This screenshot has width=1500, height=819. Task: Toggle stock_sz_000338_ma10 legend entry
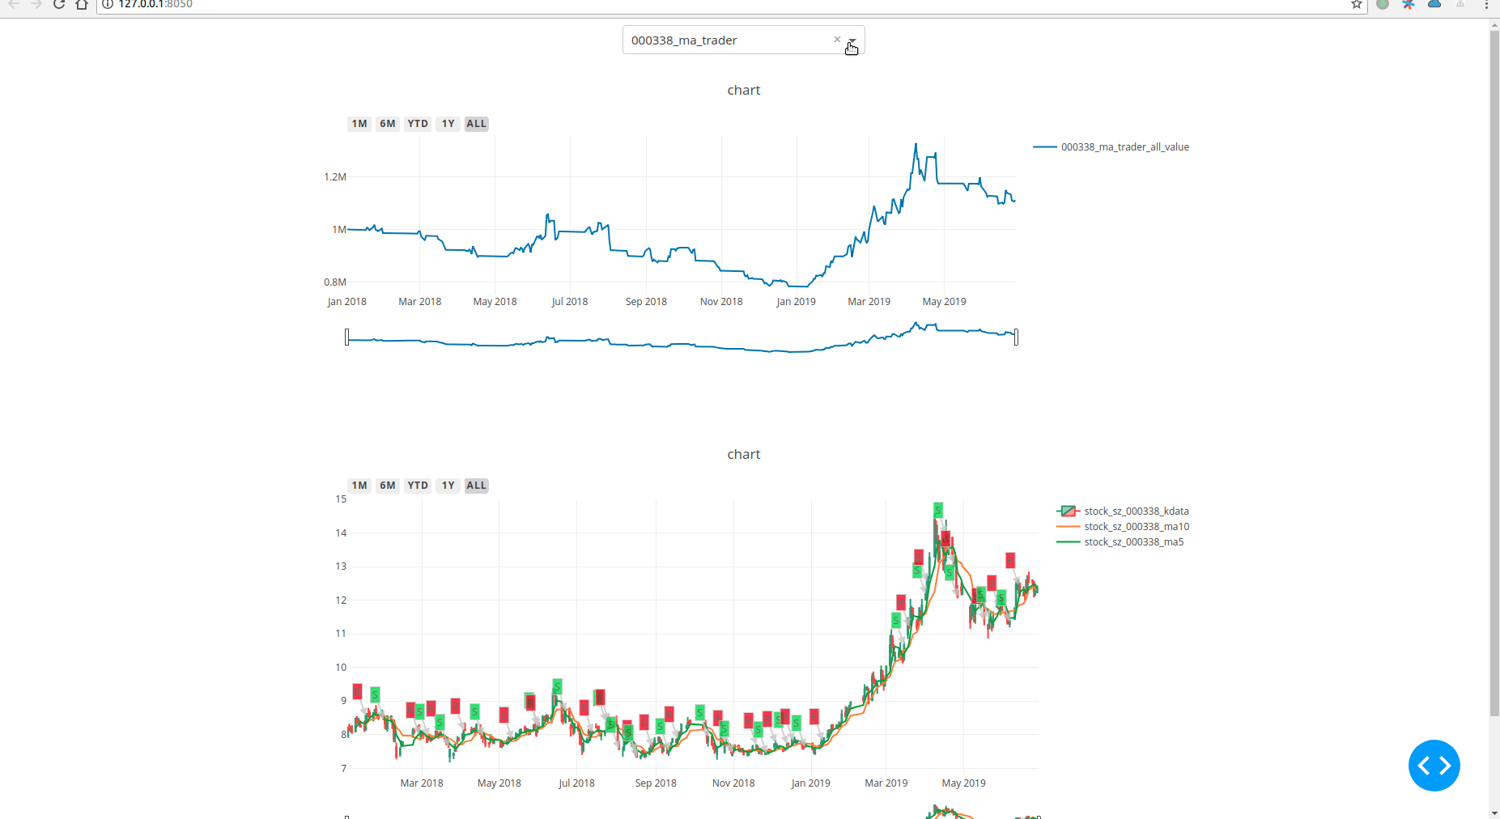point(1123,527)
